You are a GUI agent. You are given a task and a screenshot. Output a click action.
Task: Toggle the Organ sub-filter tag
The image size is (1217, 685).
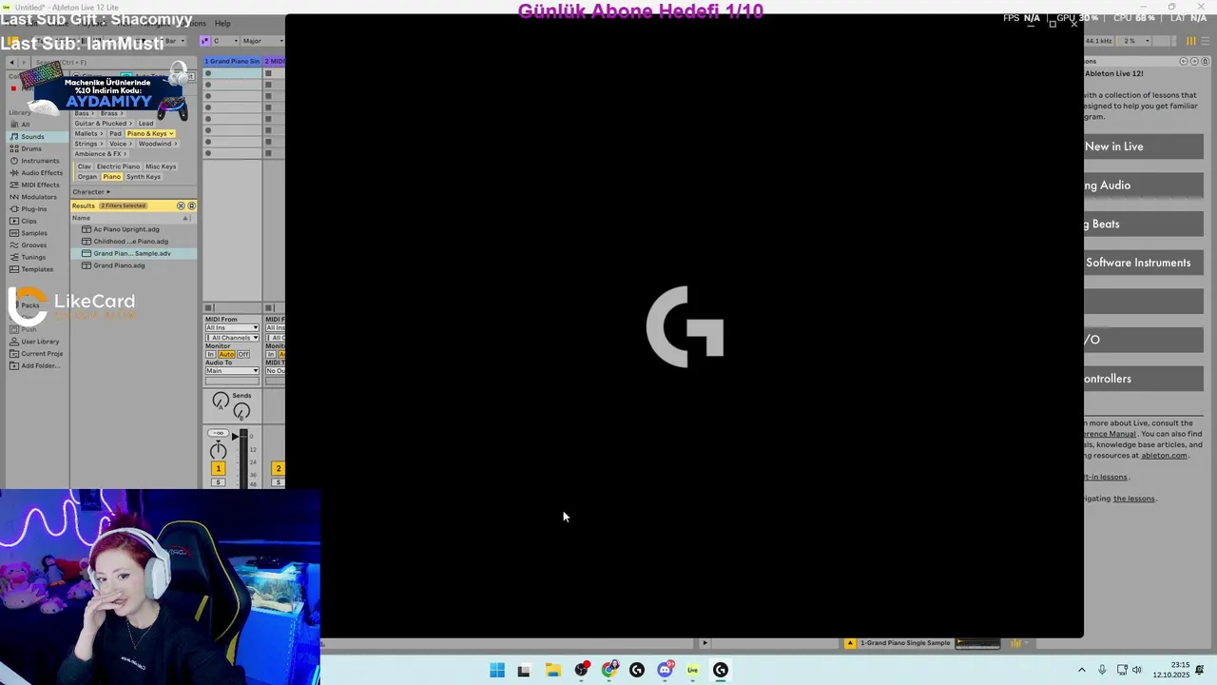point(87,177)
